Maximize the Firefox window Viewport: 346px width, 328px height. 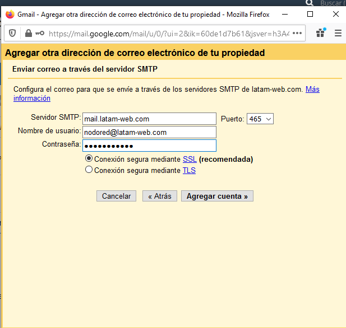pyautogui.click(x=310, y=15)
